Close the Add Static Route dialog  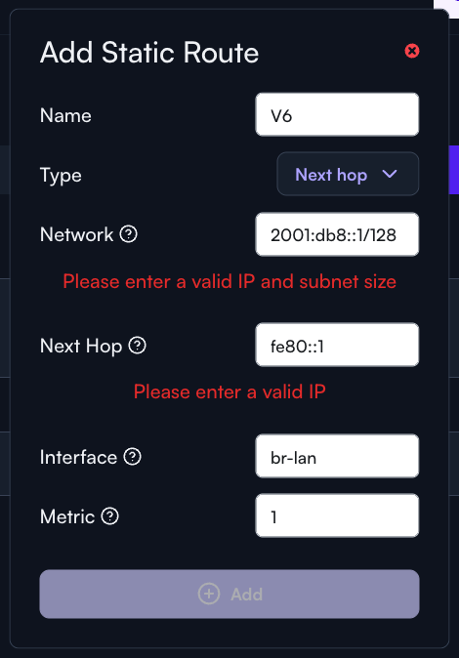[x=411, y=51]
